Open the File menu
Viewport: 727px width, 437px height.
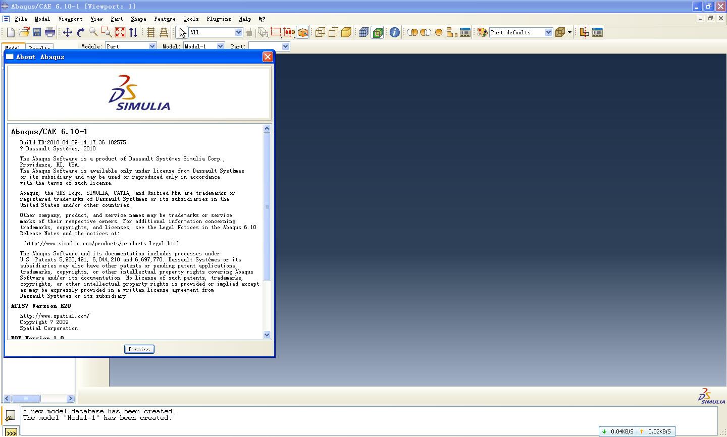click(x=21, y=19)
